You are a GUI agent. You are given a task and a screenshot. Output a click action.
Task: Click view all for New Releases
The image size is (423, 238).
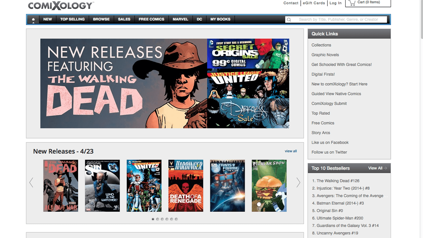point(291,151)
